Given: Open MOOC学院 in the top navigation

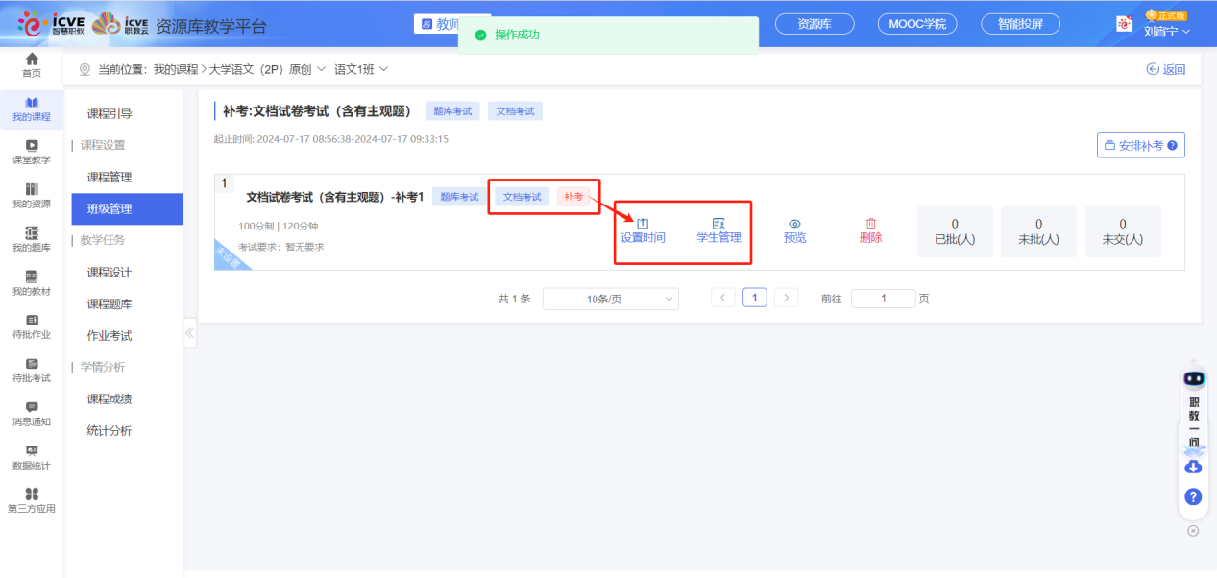Looking at the screenshot, I should coord(916,24).
